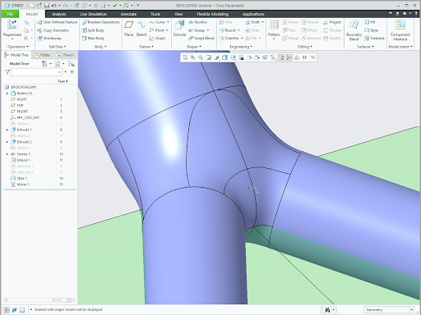Open the Operations group dropdown
The width and height of the screenshot is (421, 315).
pyautogui.click(x=18, y=47)
